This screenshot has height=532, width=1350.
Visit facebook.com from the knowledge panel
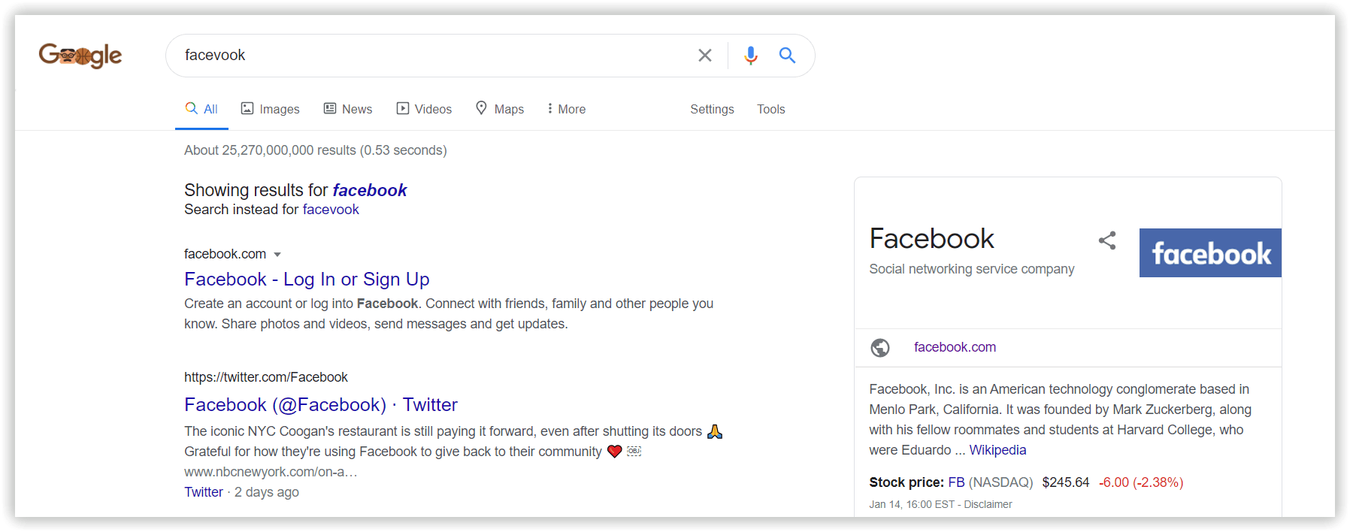tap(955, 347)
